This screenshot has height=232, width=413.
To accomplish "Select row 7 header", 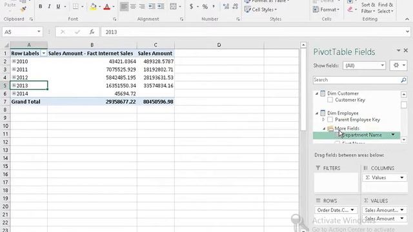I will coord(5,102).
